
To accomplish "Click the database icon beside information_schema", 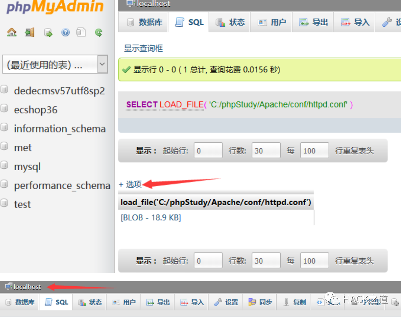I will (4, 127).
